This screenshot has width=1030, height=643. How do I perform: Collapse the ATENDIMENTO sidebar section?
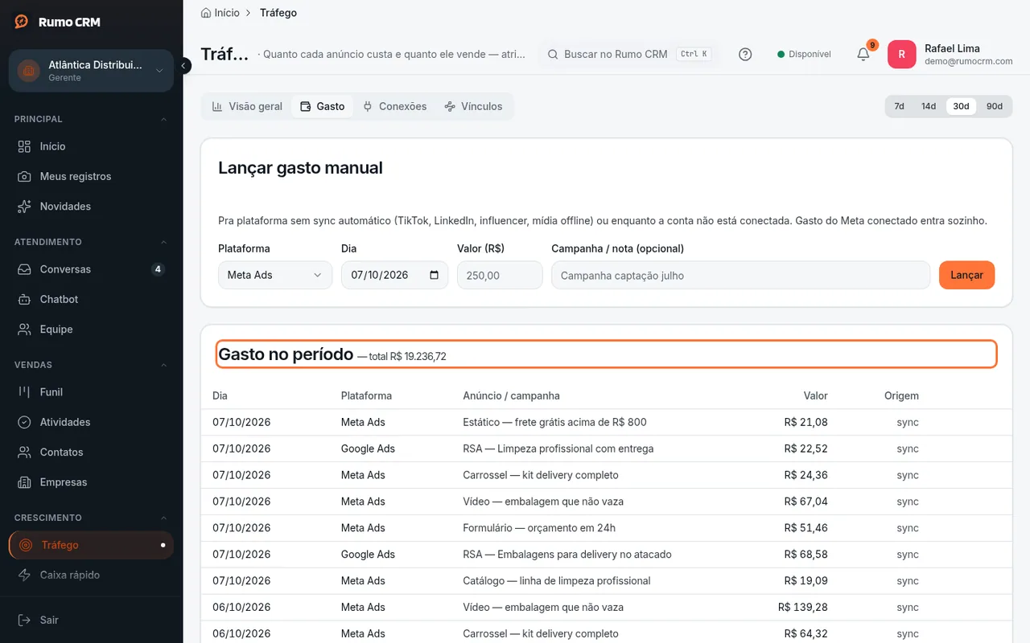coord(91,242)
